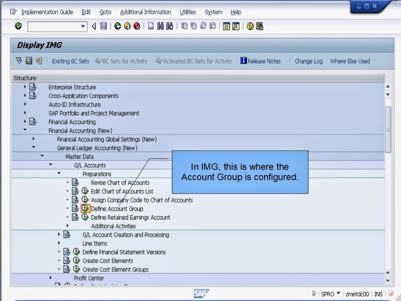Click the Customize Local Layout icon

click(x=260, y=26)
